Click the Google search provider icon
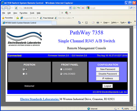The width and height of the screenshot is (137, 111). (x=88, y=8)
